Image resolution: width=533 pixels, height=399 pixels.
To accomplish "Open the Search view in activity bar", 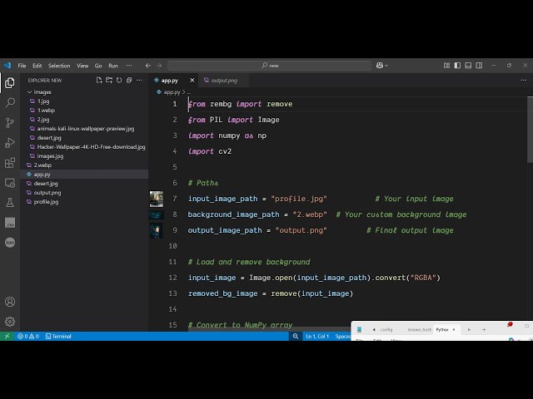I will 10,102.
